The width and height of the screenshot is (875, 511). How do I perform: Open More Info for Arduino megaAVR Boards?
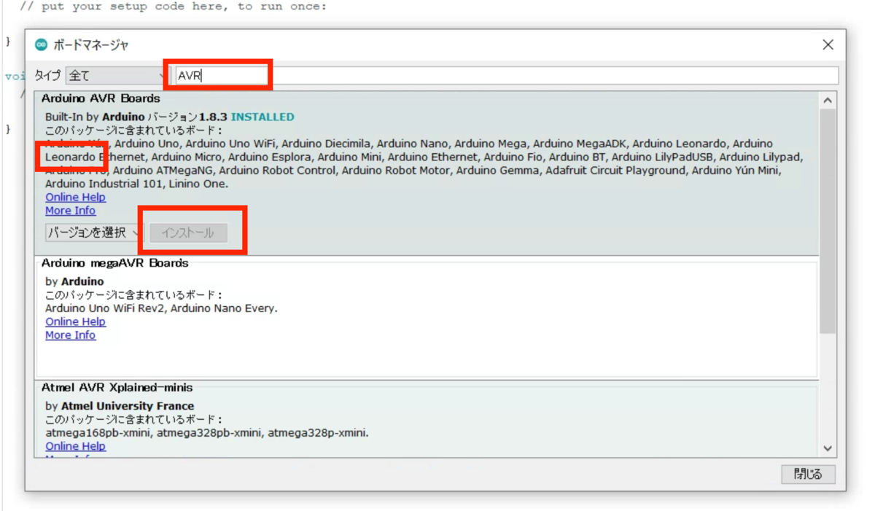click(70, 335)
